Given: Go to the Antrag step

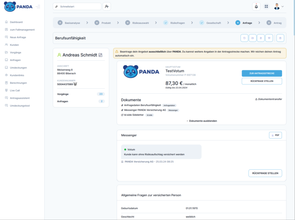Looking at the screenshot, I should pos(274,23).
